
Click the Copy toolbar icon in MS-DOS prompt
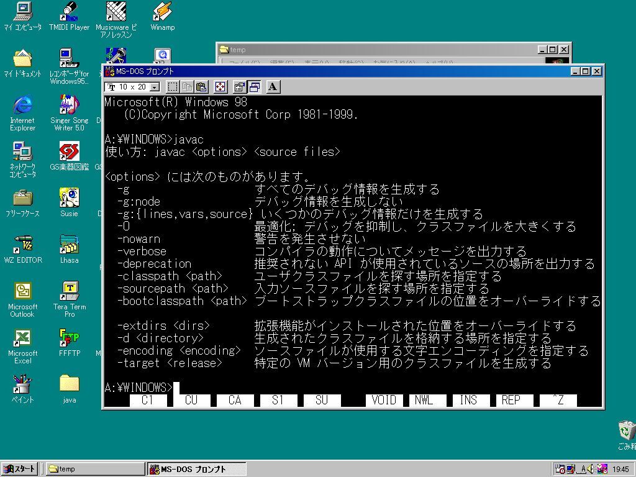point(187,87)
